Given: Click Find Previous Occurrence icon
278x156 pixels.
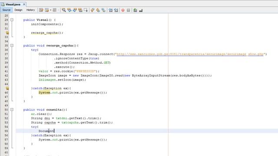Looking at the screenshot, I should (x=69, y=10).
